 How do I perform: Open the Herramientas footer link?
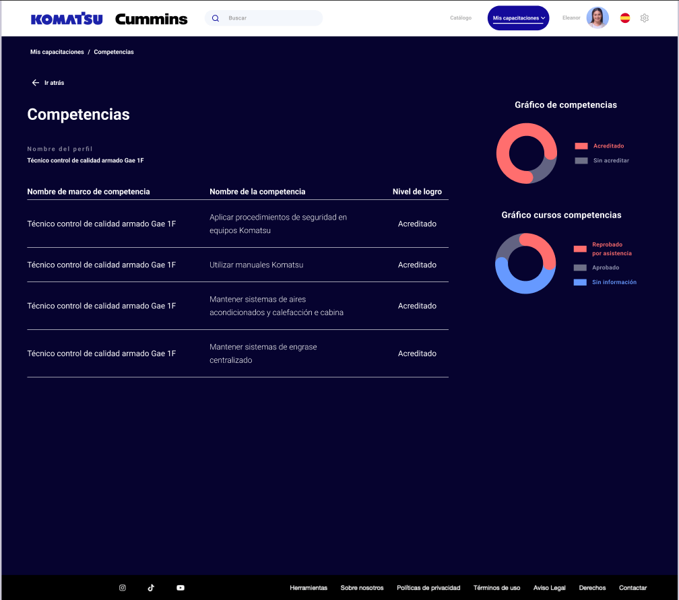tap(309, 588)
